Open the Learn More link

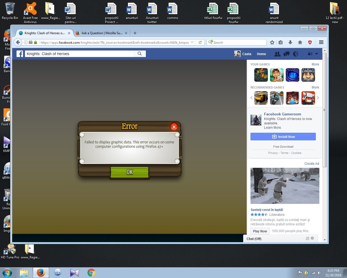pos(272,128)
